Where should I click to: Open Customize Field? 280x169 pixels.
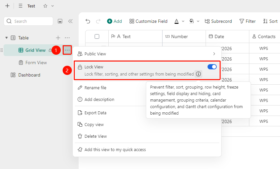[148, 21]
